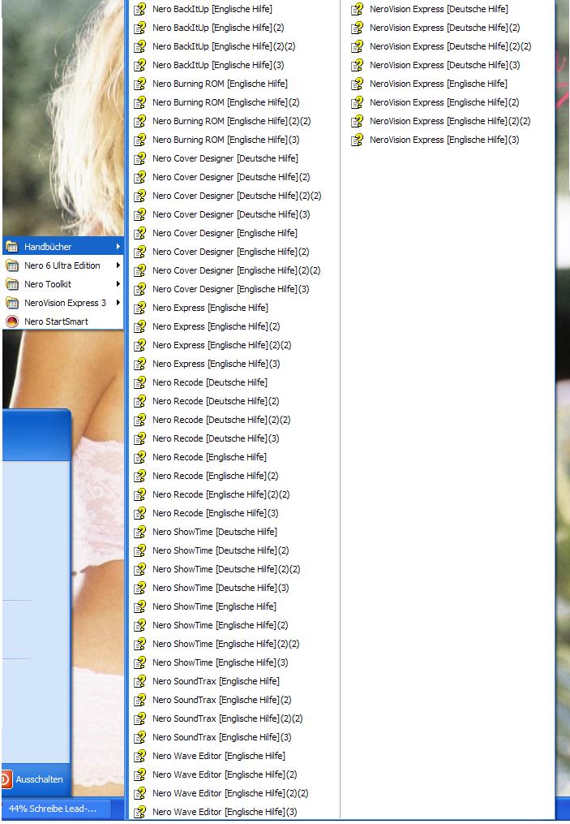The width and height of the screenshot is (570, 824).
Task: Click the Nero Toolkit folder icon
Action: tap(12, 284)
